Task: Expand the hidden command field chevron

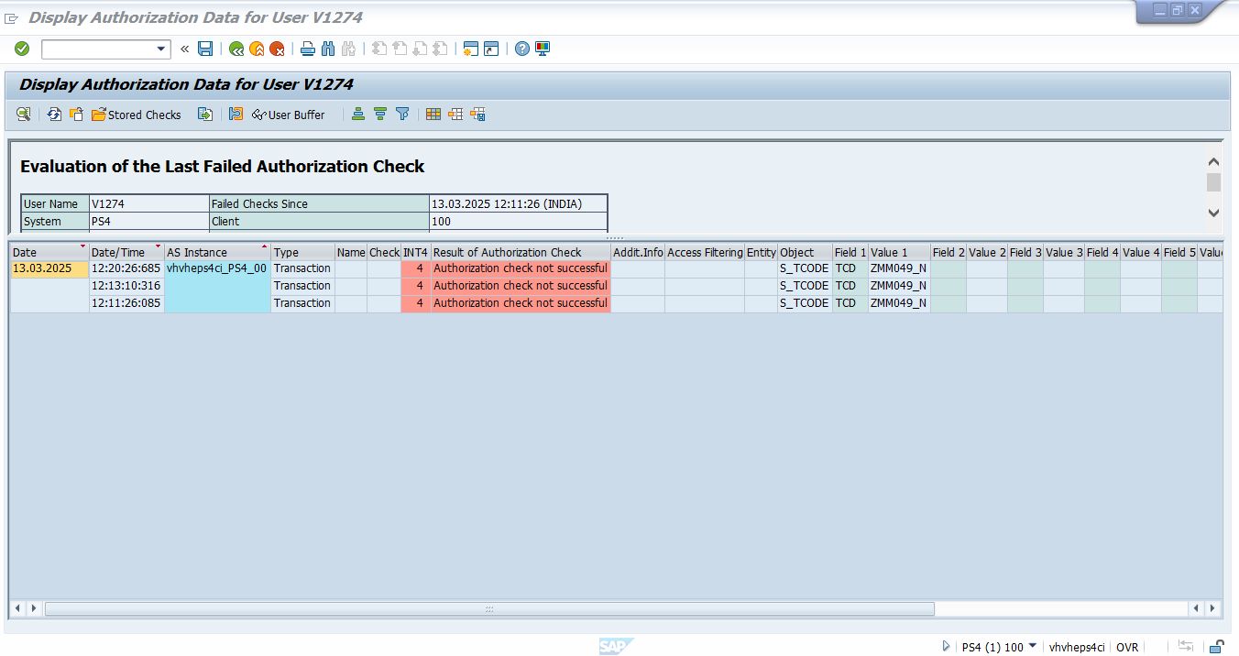Action: click(184, 49)
